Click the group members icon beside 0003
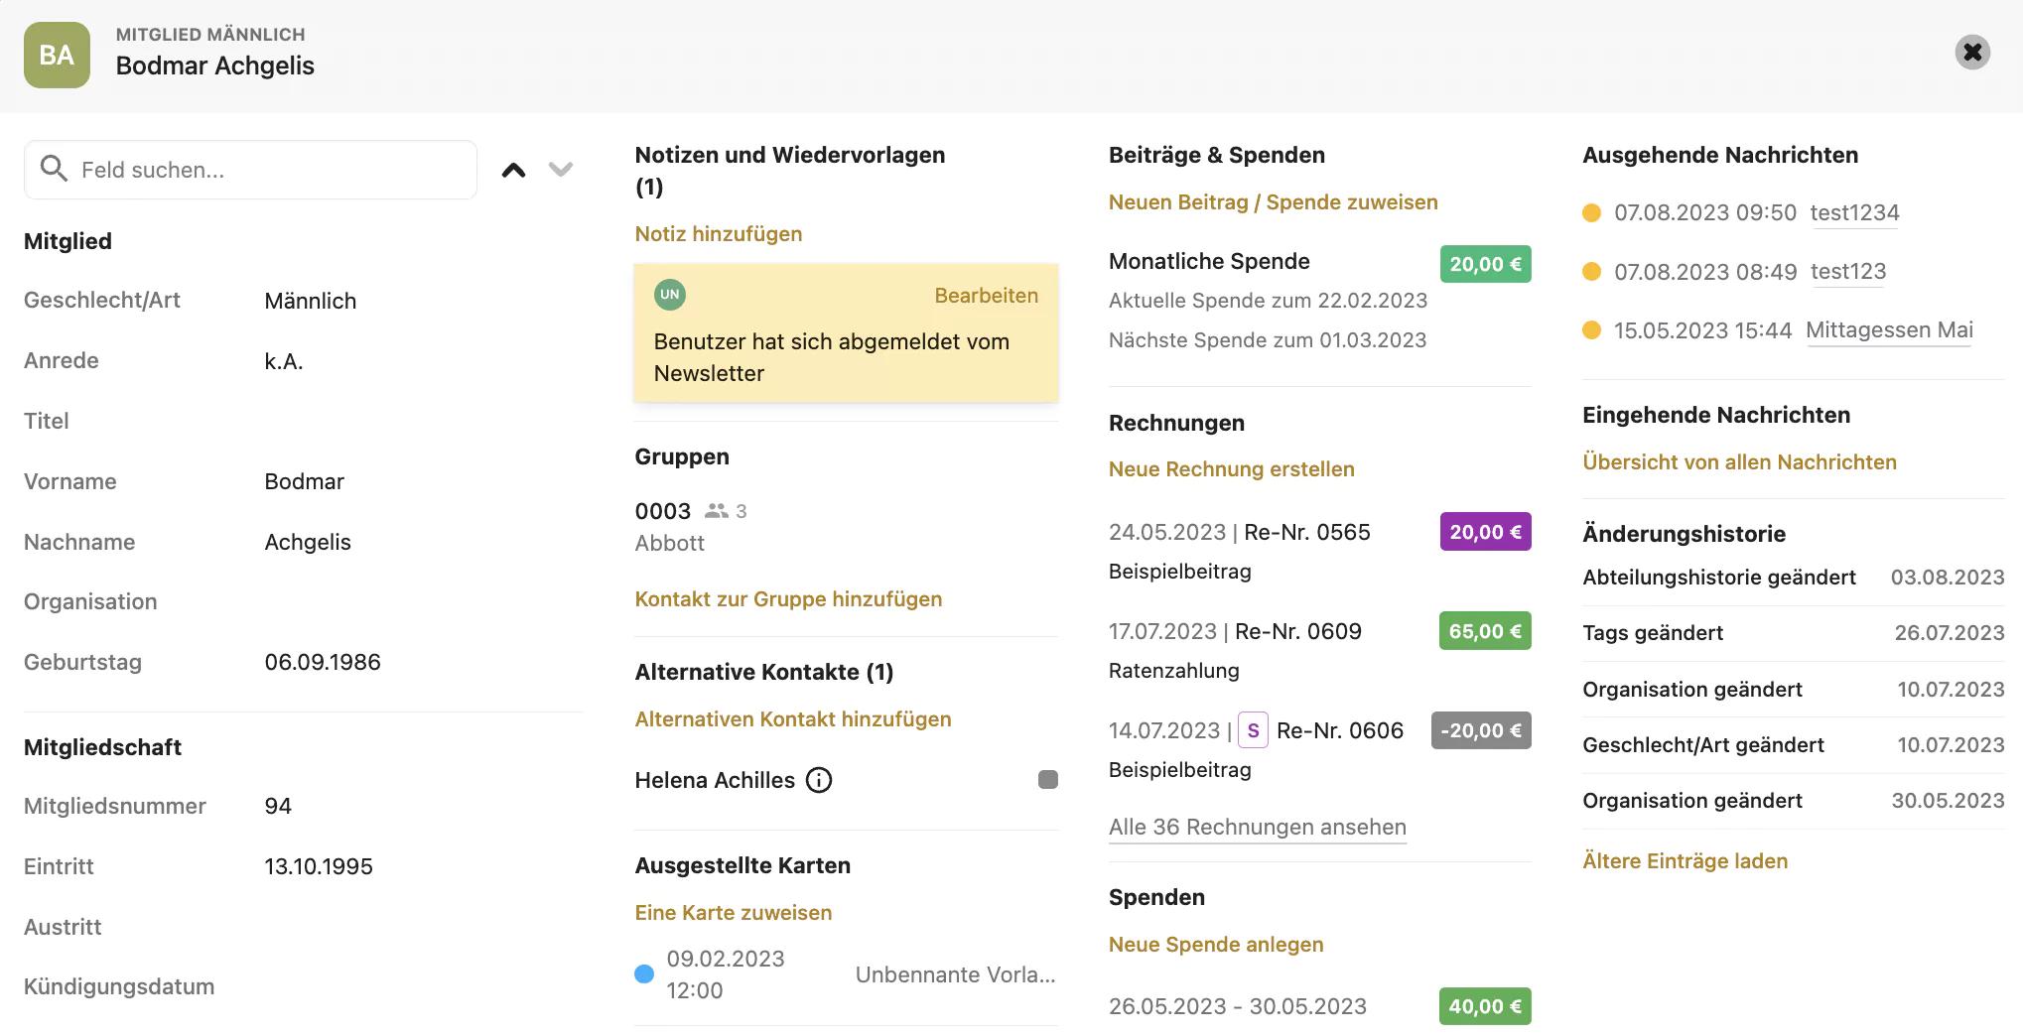This screenshot has width=2023, height=1036. (716, 511)
